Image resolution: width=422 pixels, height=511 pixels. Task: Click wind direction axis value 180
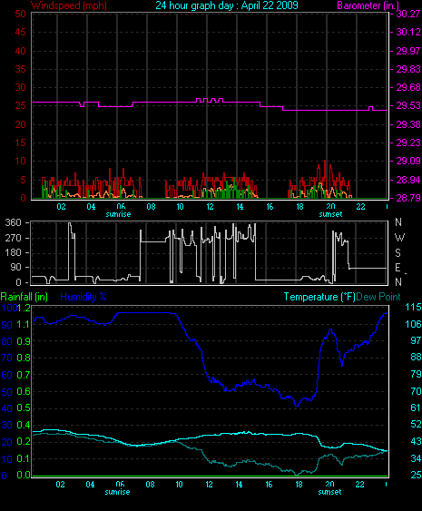coord(13,252)
